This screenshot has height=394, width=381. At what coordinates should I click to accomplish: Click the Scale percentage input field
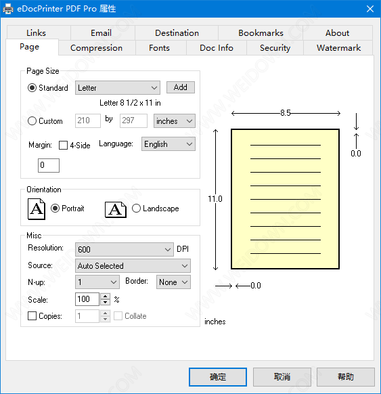point(87,299)
